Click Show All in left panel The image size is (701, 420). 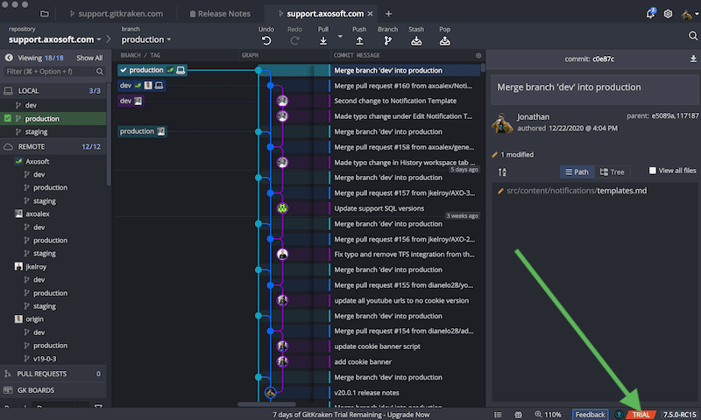pyautogui.click(x=89, y=58)
